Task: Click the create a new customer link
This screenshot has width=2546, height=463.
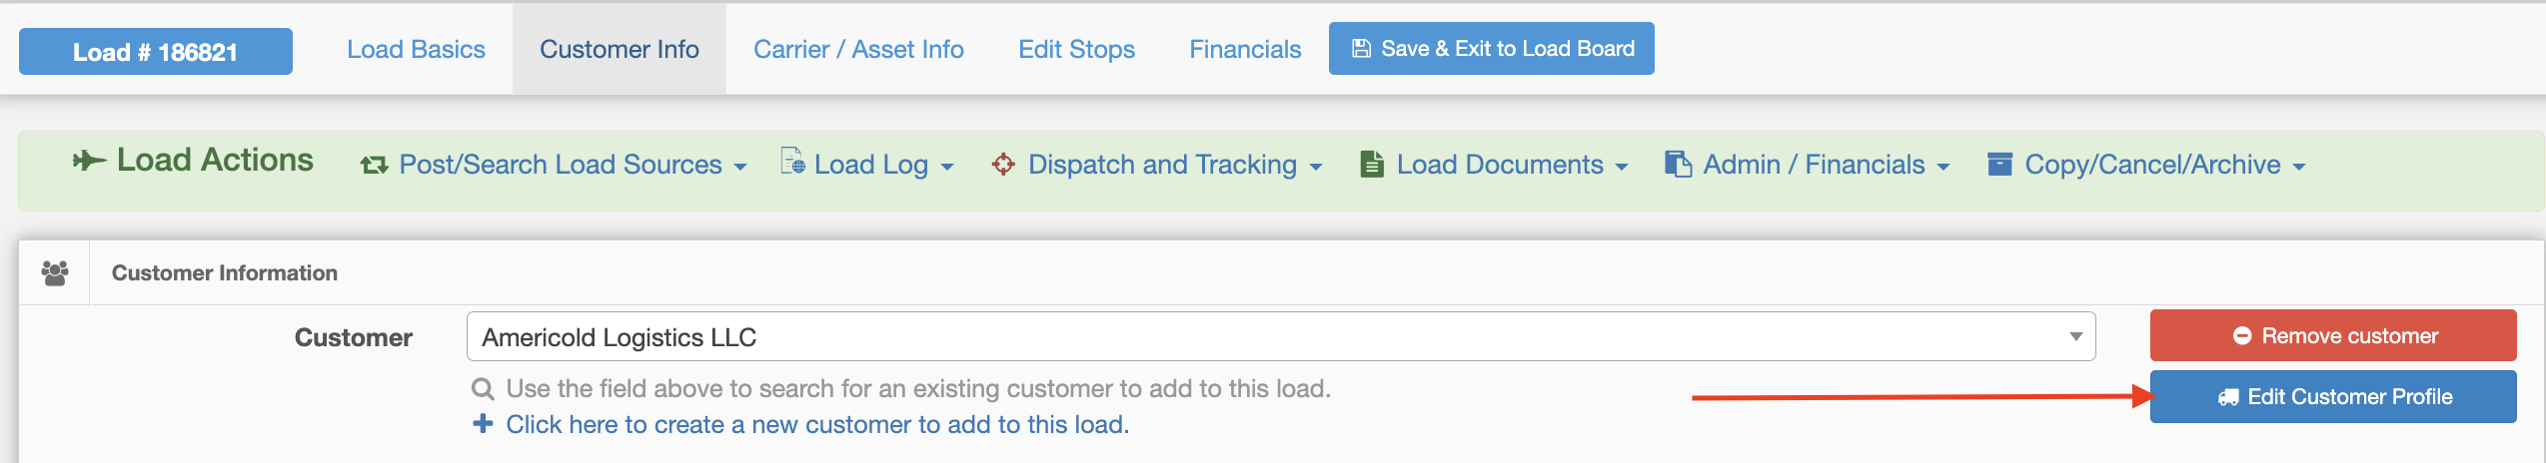Action: (817, 425)
